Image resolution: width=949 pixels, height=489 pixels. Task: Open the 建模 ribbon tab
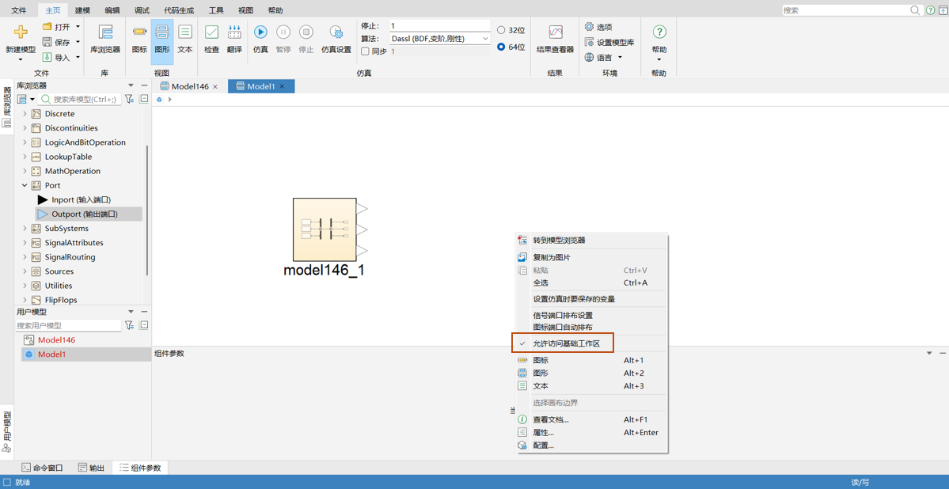pos(82,10)
